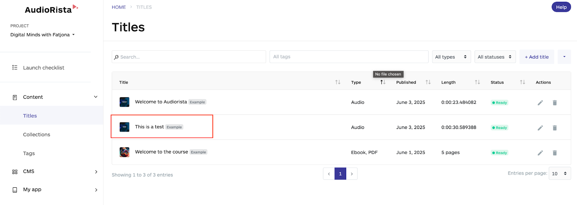Change Entries per page selector
The height and width of the screenshot is (205, 577).
pos(560,173)
